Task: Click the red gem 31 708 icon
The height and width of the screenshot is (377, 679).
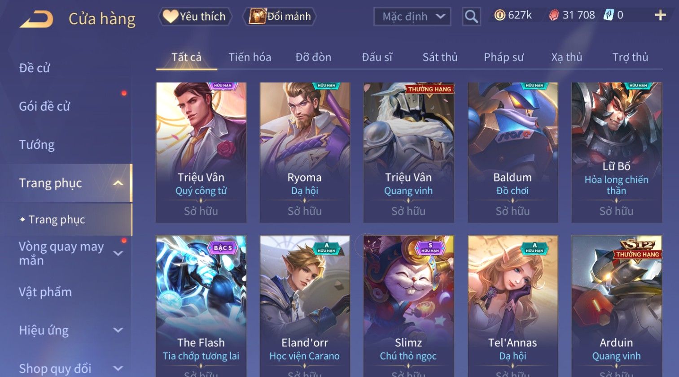Action: [554, 15]
